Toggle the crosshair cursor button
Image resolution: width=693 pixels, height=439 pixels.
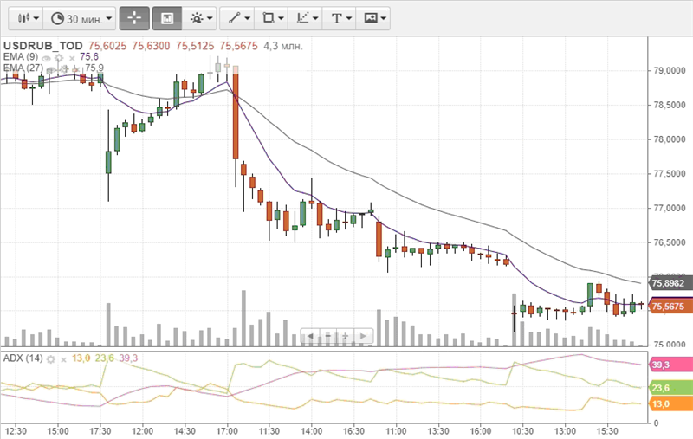134,18
